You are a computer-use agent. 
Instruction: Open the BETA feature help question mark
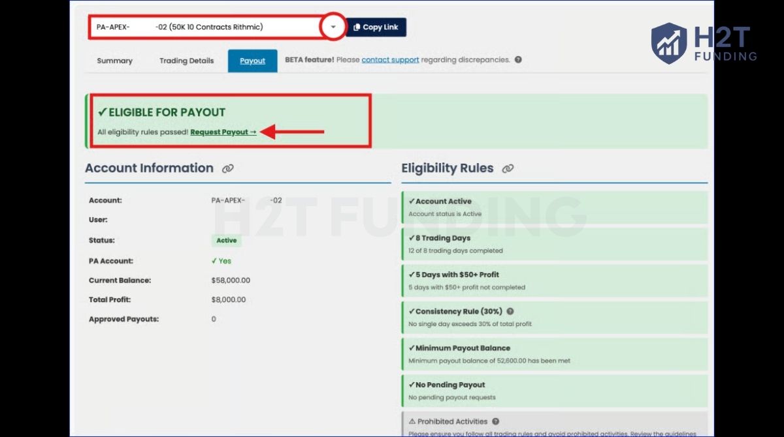point(518,60)
